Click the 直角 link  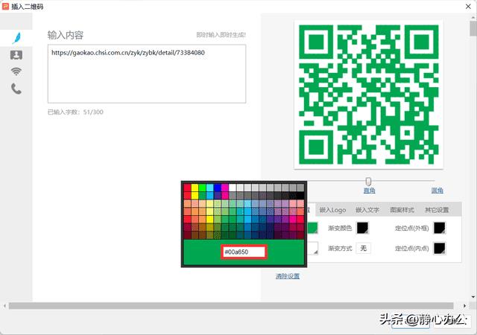370,191
